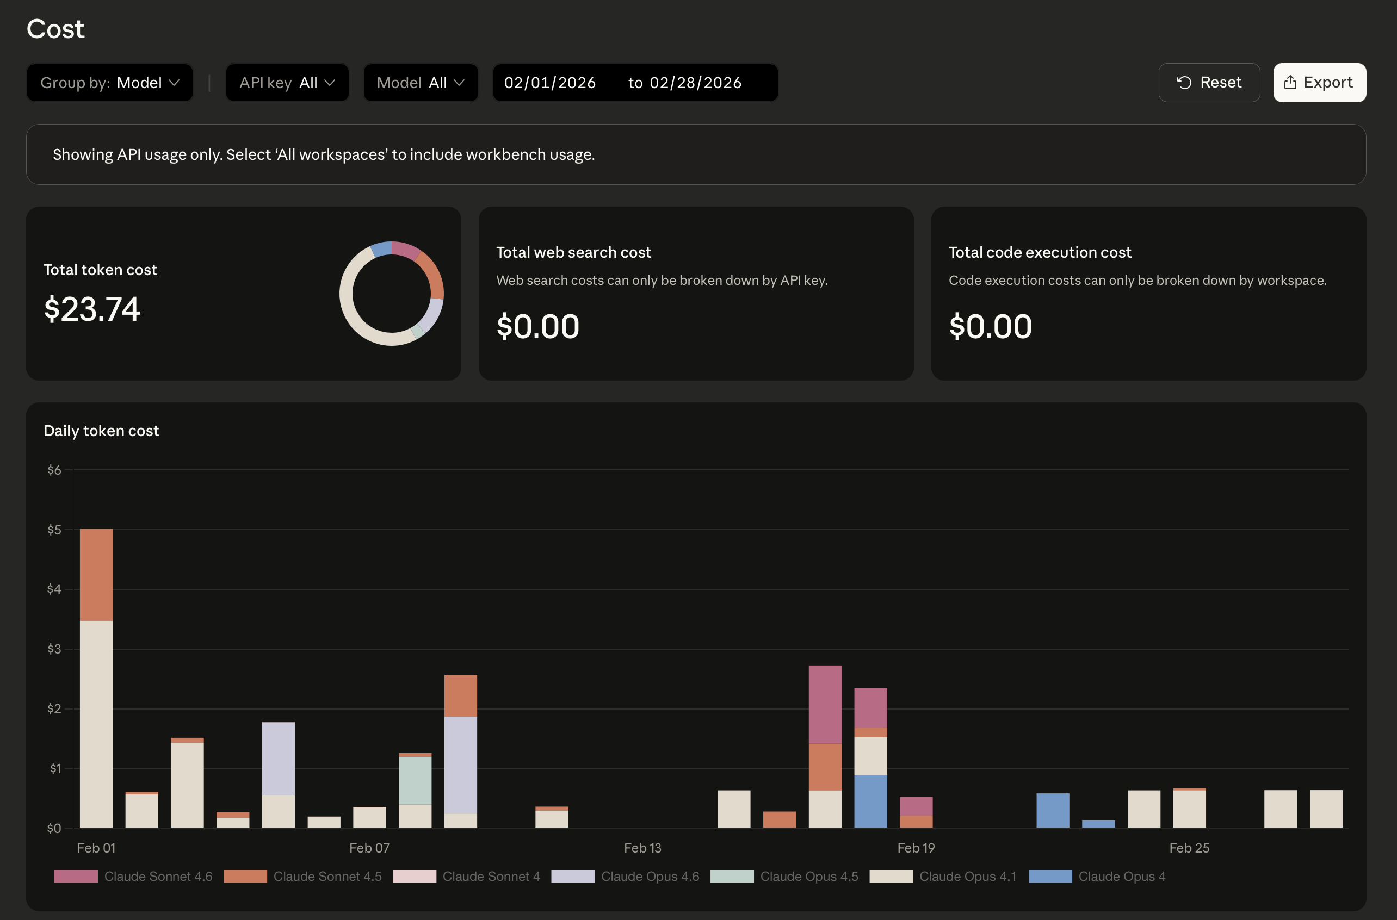The height and width of the screenshot is (920, 1397).
Task: Open the Model All filter dropdown
Action: [x=421, y=83]
